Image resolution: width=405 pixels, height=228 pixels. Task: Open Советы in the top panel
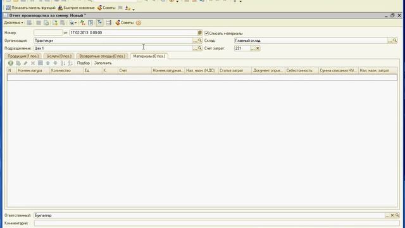pos(106,8)
